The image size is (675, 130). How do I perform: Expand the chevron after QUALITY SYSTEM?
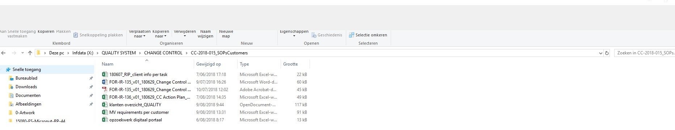(x=140, y=53)
